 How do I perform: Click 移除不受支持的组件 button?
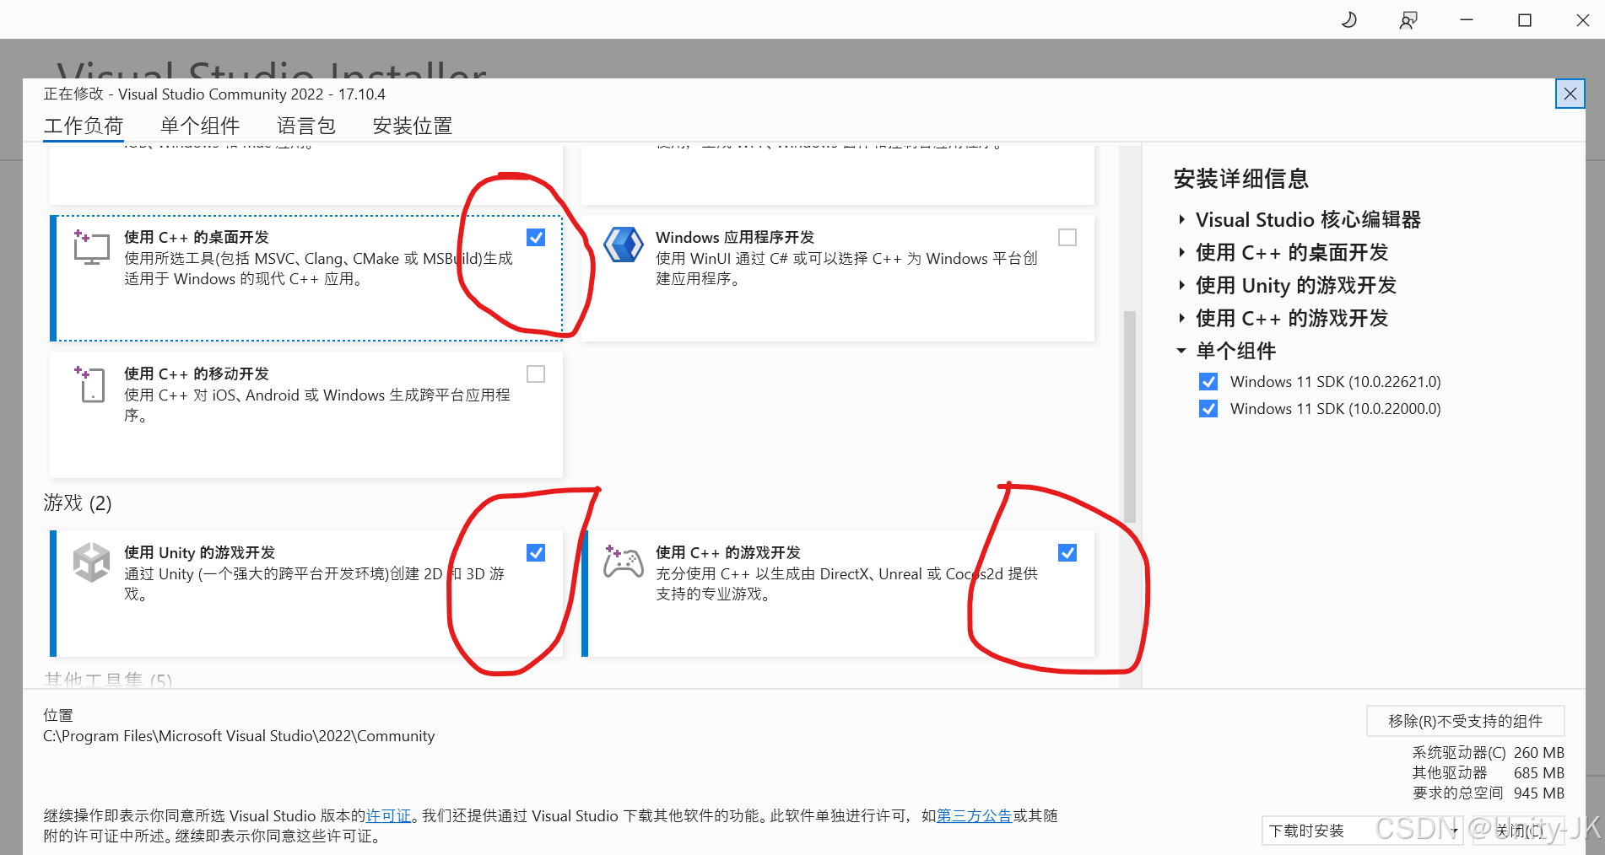coord(1465,721)
